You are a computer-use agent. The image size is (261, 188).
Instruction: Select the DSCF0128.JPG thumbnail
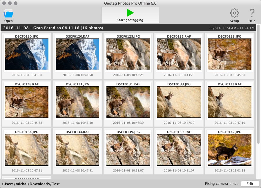point(230,54)
